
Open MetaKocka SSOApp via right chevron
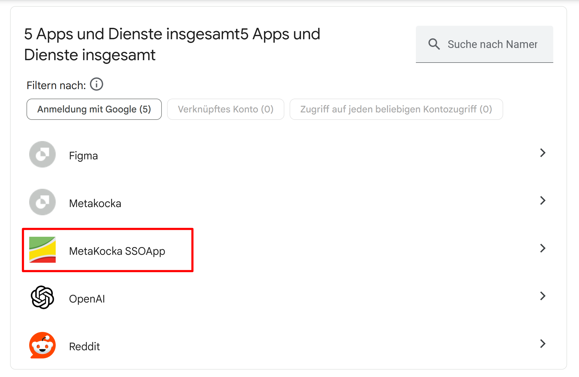[543, 248]
